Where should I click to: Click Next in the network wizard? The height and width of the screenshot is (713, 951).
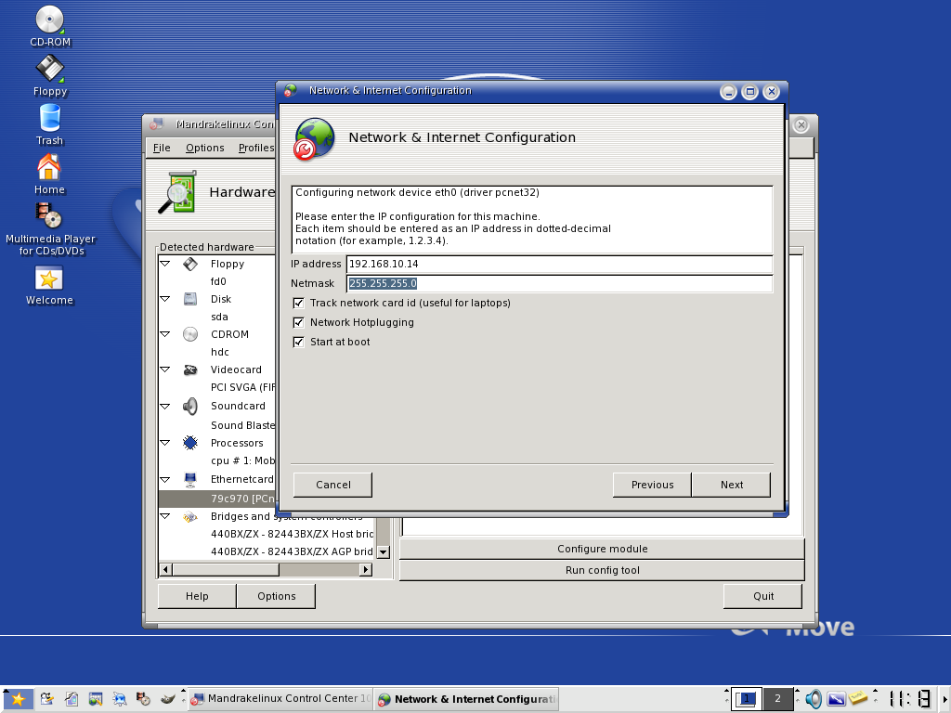pos(732,485)
